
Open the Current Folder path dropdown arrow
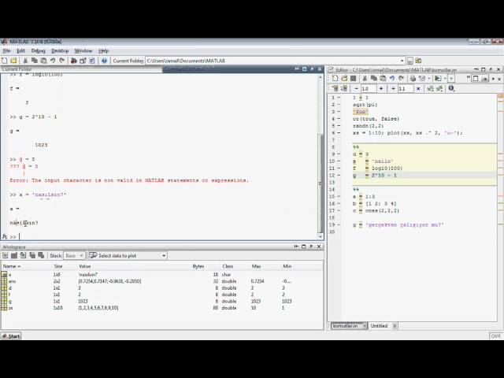point(402,61)
